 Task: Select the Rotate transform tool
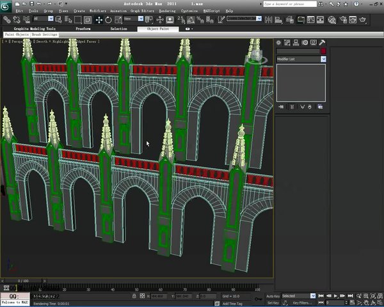[108, 20]
